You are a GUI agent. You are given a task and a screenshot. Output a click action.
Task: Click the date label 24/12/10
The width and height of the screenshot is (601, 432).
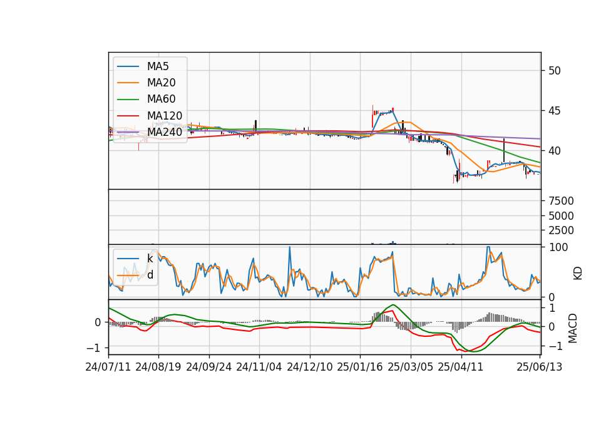(x=310, y=367)
